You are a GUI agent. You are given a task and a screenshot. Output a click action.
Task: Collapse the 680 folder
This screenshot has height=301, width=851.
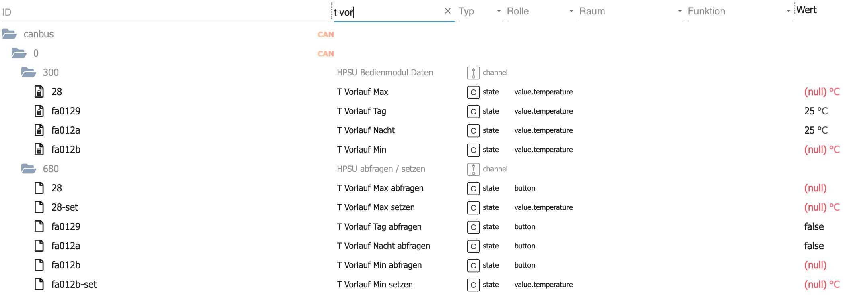29,169
